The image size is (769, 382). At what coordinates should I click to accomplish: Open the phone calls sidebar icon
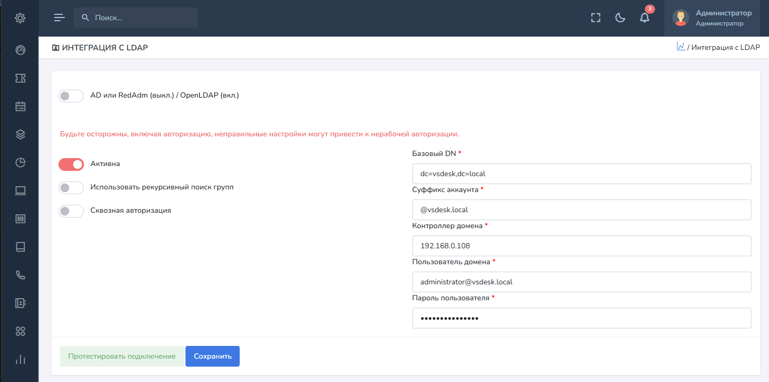[x=20, y=275]
